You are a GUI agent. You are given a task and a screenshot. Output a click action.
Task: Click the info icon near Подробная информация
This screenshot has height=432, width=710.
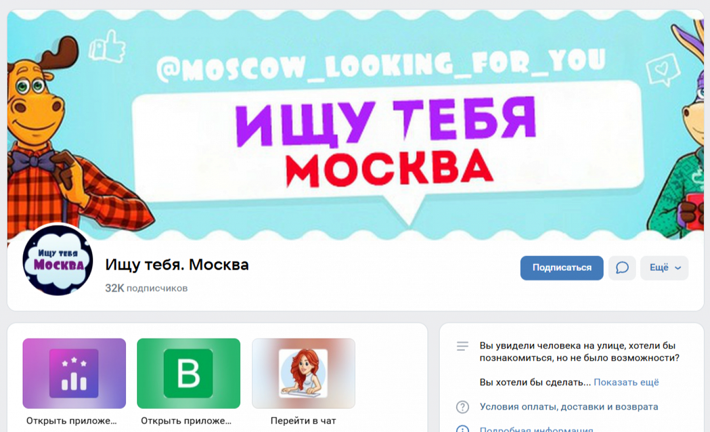[x=462, y=429]
